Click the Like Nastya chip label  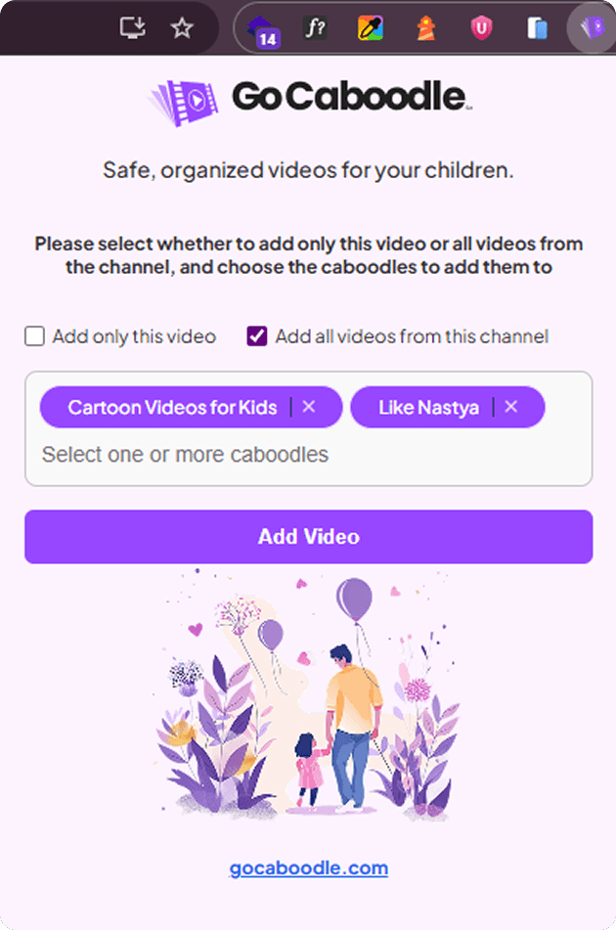pyautogui.click(x=428, y=407)
